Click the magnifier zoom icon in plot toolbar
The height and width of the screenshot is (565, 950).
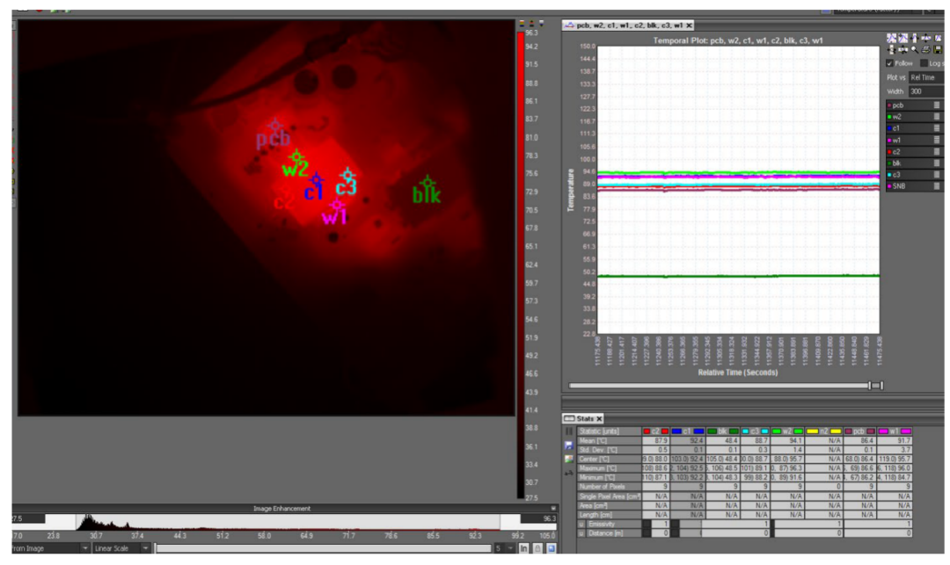click(915, 49)
